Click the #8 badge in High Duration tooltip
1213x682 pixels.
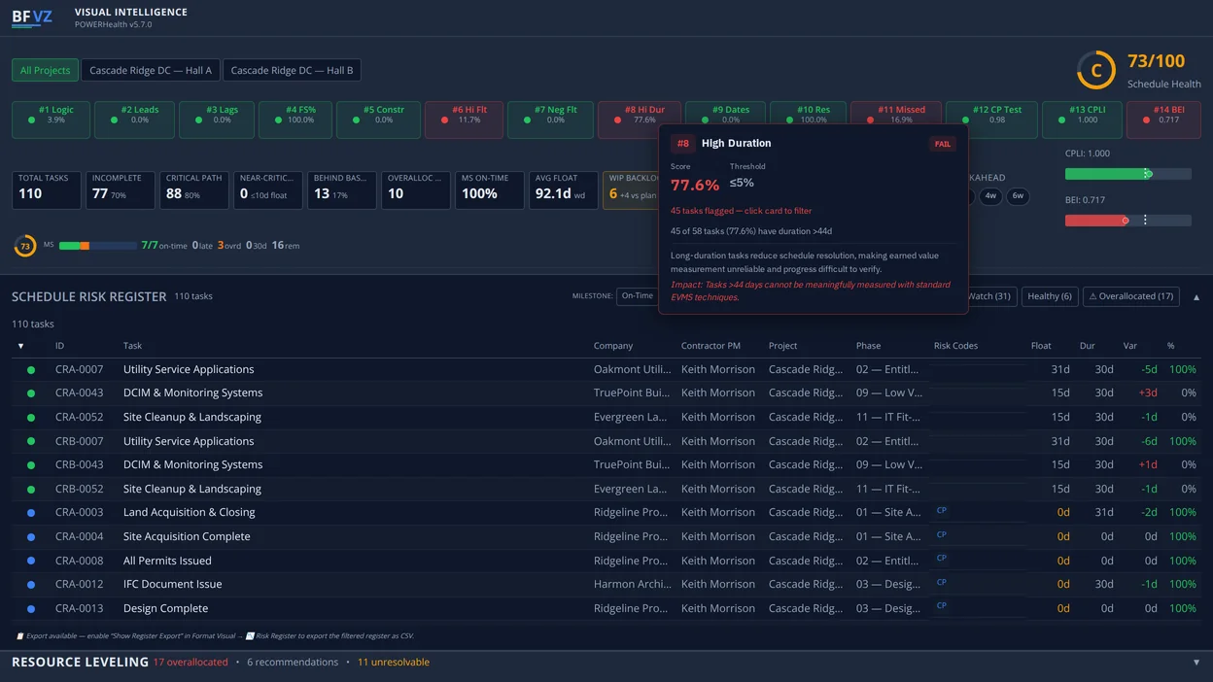pos(682,144)
